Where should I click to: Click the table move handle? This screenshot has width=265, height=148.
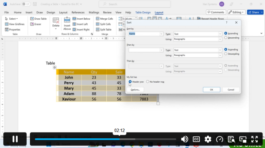click(55, 67)
